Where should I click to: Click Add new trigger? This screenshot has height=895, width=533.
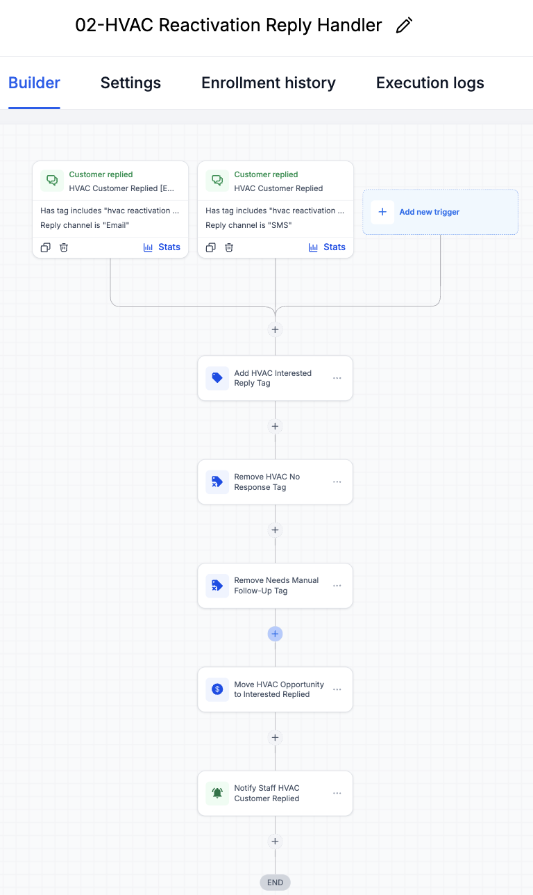click(440, 212)
